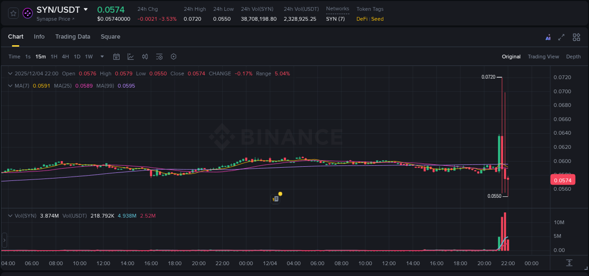This screenshot has height=276, width=589.
Task: Click the Seed token tag
Action: 377,19
